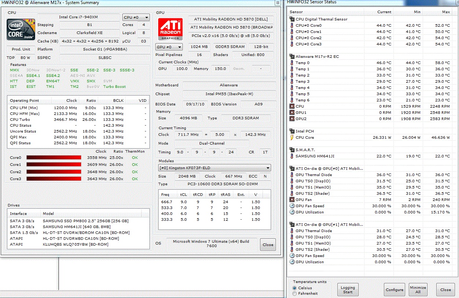The width and height of the screenshot is (459, 298).
Task: Click the Minimize All button
Action: 418,290
